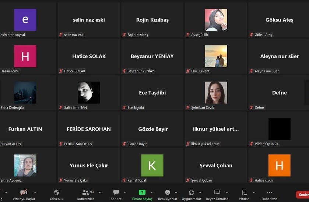
Task: Select Şehriban Sevik's video tile
Action: tap(216, 92)
